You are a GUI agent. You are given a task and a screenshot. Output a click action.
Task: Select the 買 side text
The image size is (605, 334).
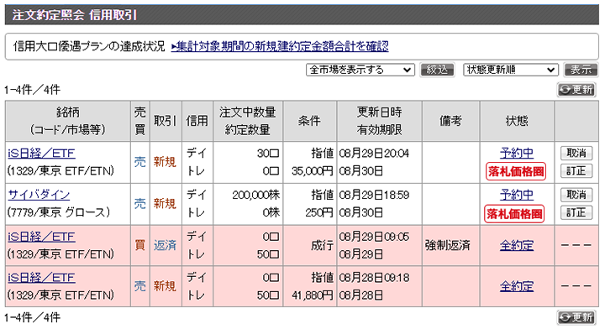[x=139, y=245]
